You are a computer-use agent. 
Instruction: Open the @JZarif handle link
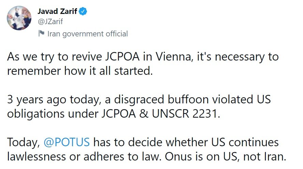coord(50,22)
